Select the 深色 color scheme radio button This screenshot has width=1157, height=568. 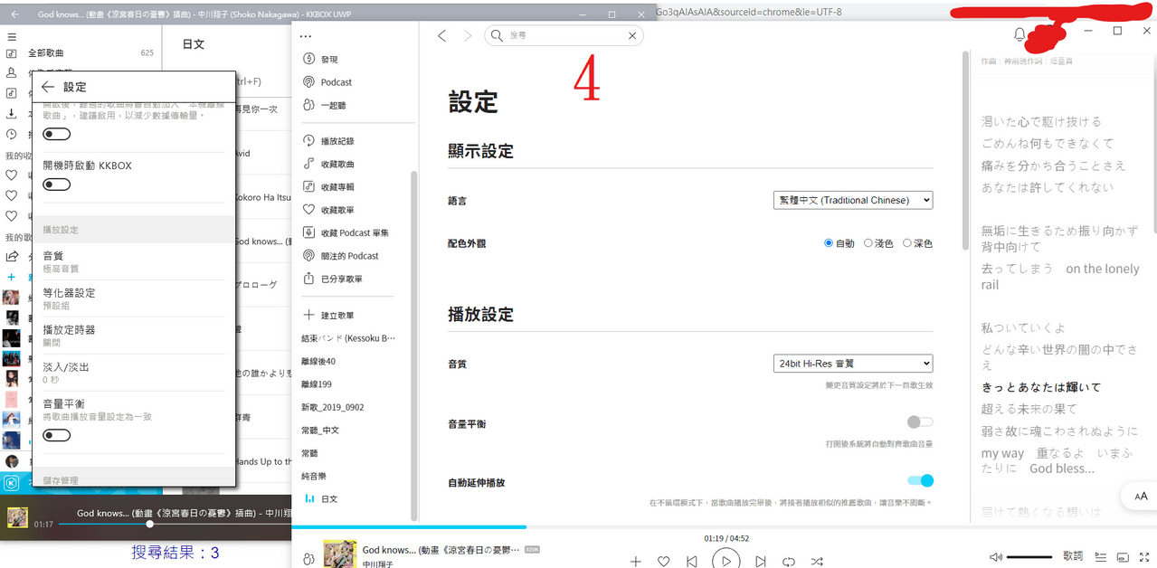907,243
